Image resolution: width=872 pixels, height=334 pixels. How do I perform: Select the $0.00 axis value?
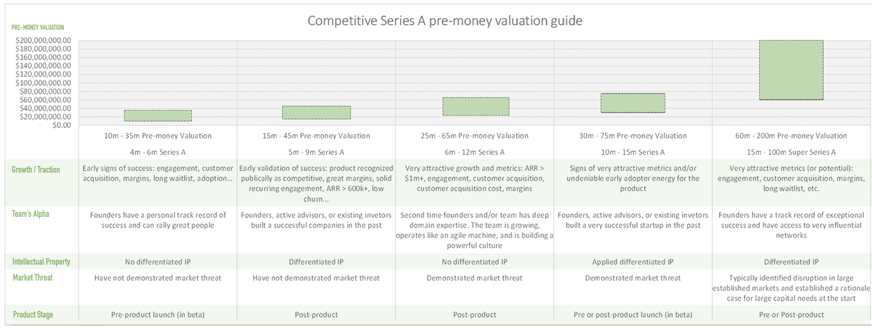[x=62, y=125]
